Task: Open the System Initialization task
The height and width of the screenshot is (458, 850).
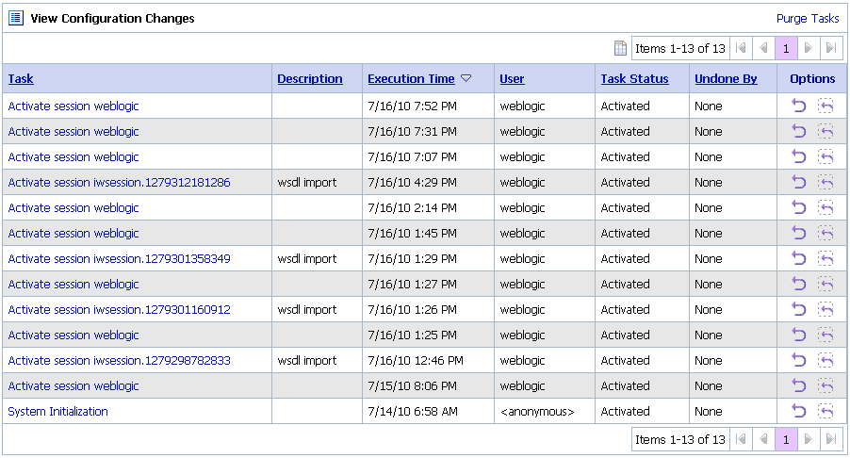Action: [x=58, y=412]
